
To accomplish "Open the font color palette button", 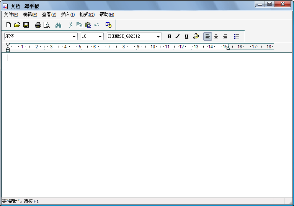I will pyautogui.click(x=196, y=36).
